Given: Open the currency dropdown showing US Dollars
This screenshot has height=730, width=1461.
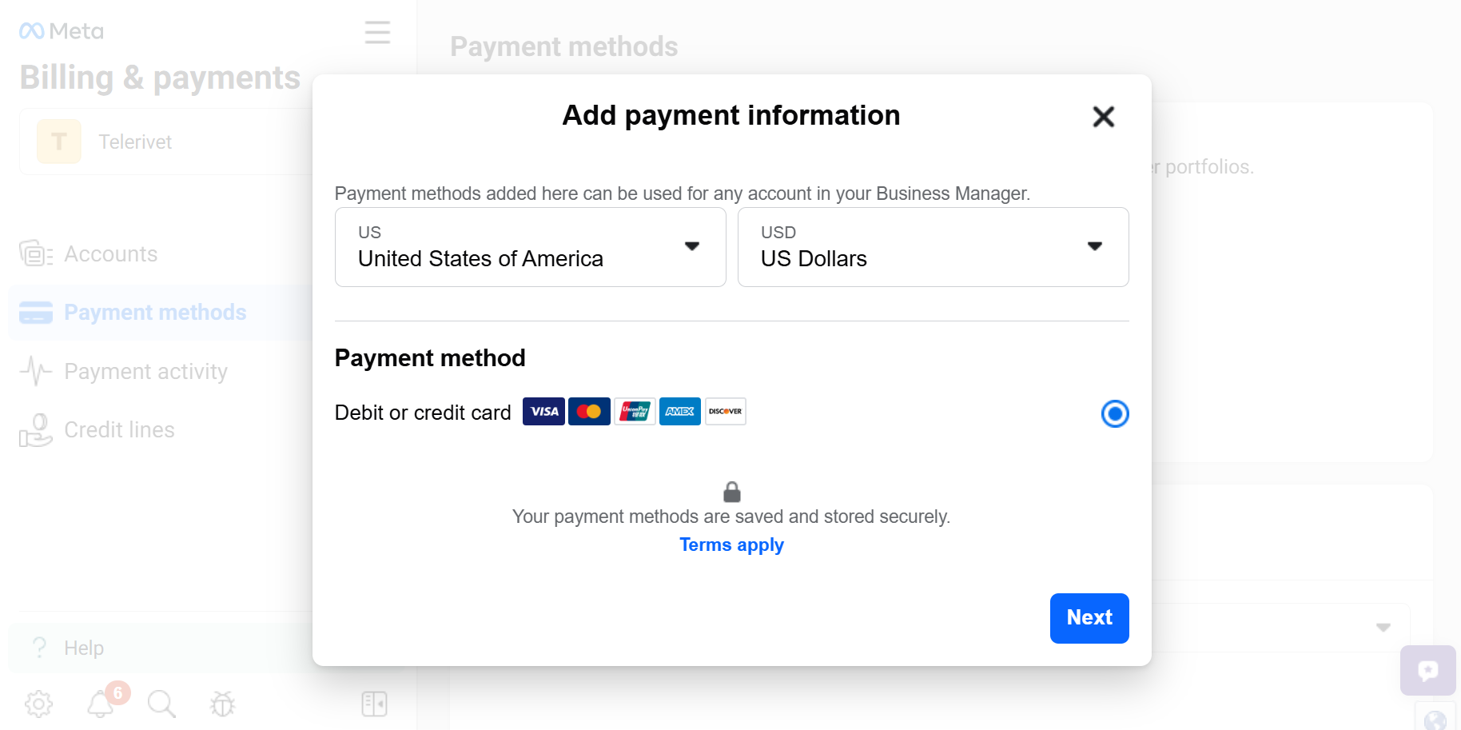Looking at the screenshot, I should (x=933, y=247).
